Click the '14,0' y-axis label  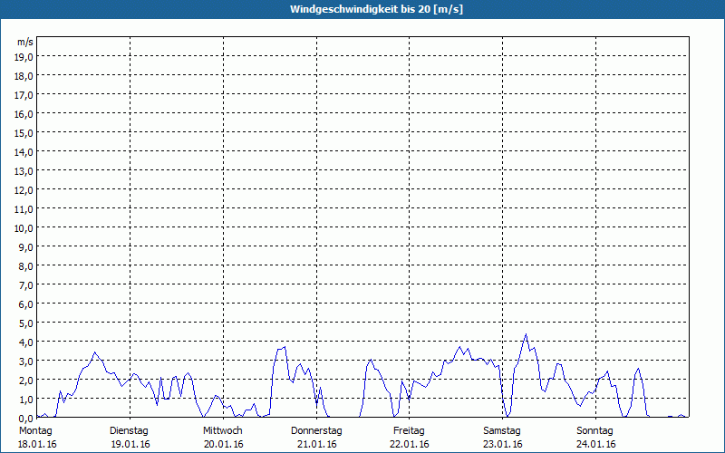[x=24, y=152]
